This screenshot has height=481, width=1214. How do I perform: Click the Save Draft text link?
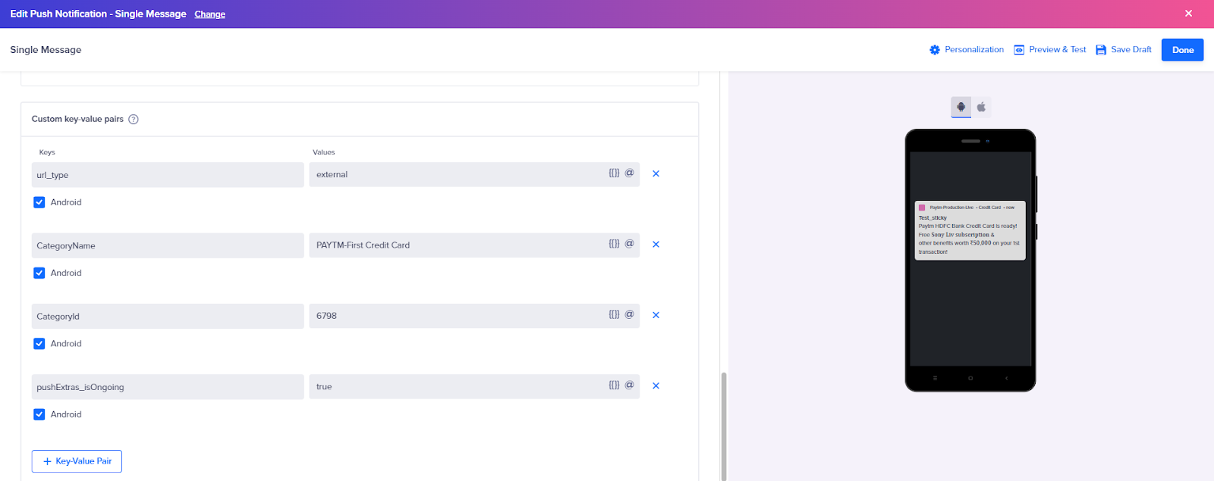pyautogui.click(x=1131, y=50)
